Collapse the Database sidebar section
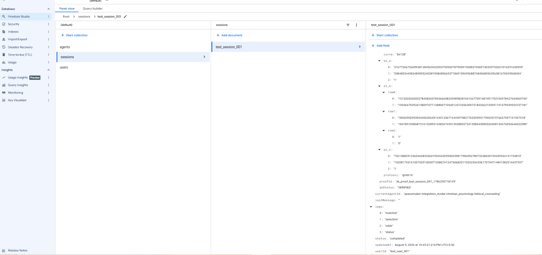This screenshot has width=542, height=255. tap(49, 9)
